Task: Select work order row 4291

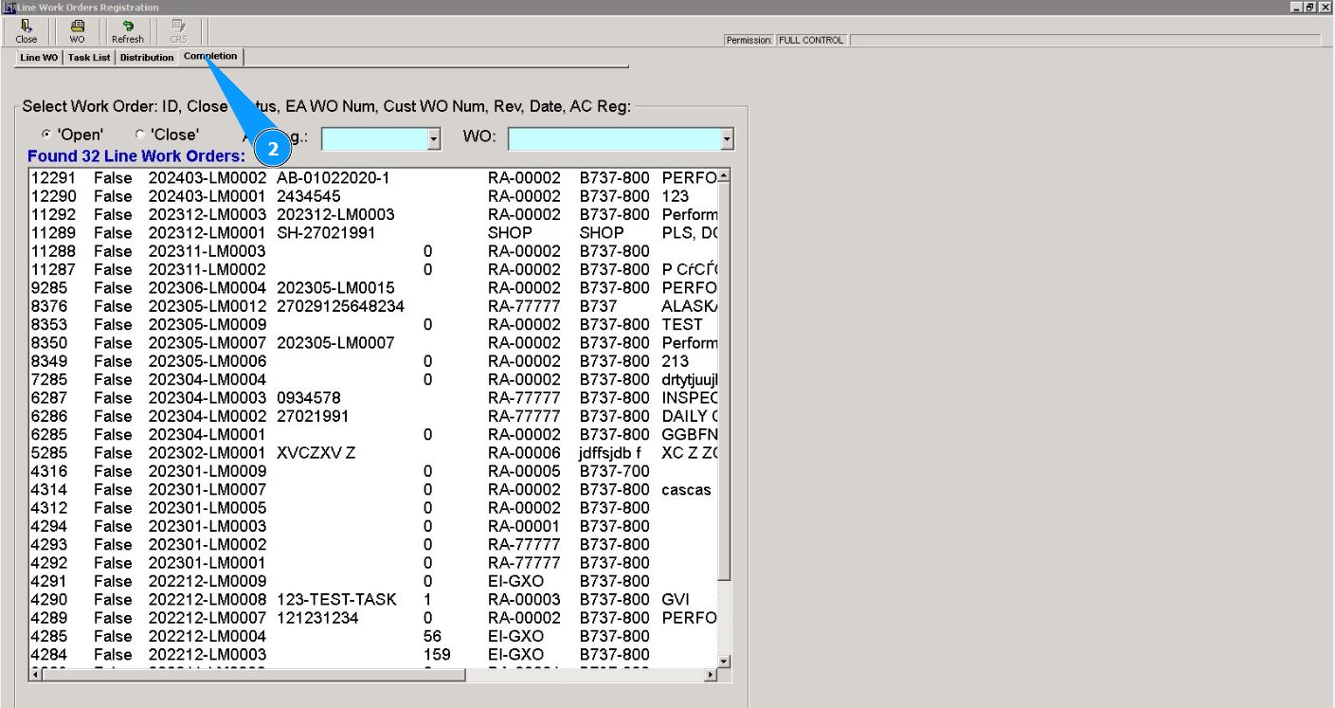Action: click(x=373, y=581)
